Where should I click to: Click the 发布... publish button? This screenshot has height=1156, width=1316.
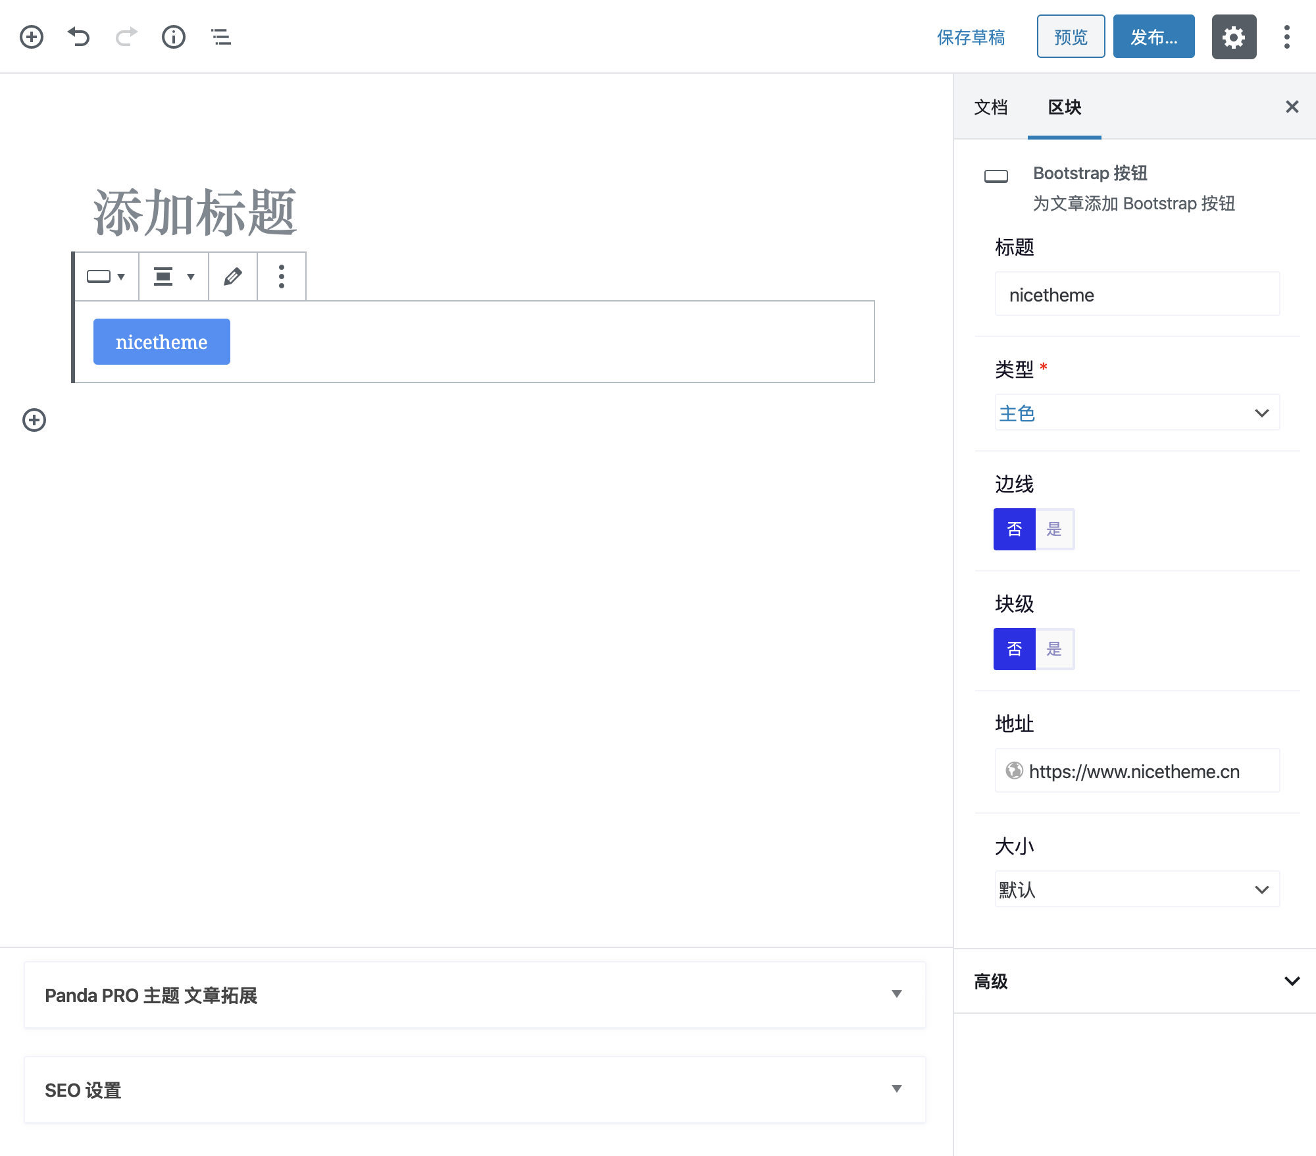point(1153,37)
